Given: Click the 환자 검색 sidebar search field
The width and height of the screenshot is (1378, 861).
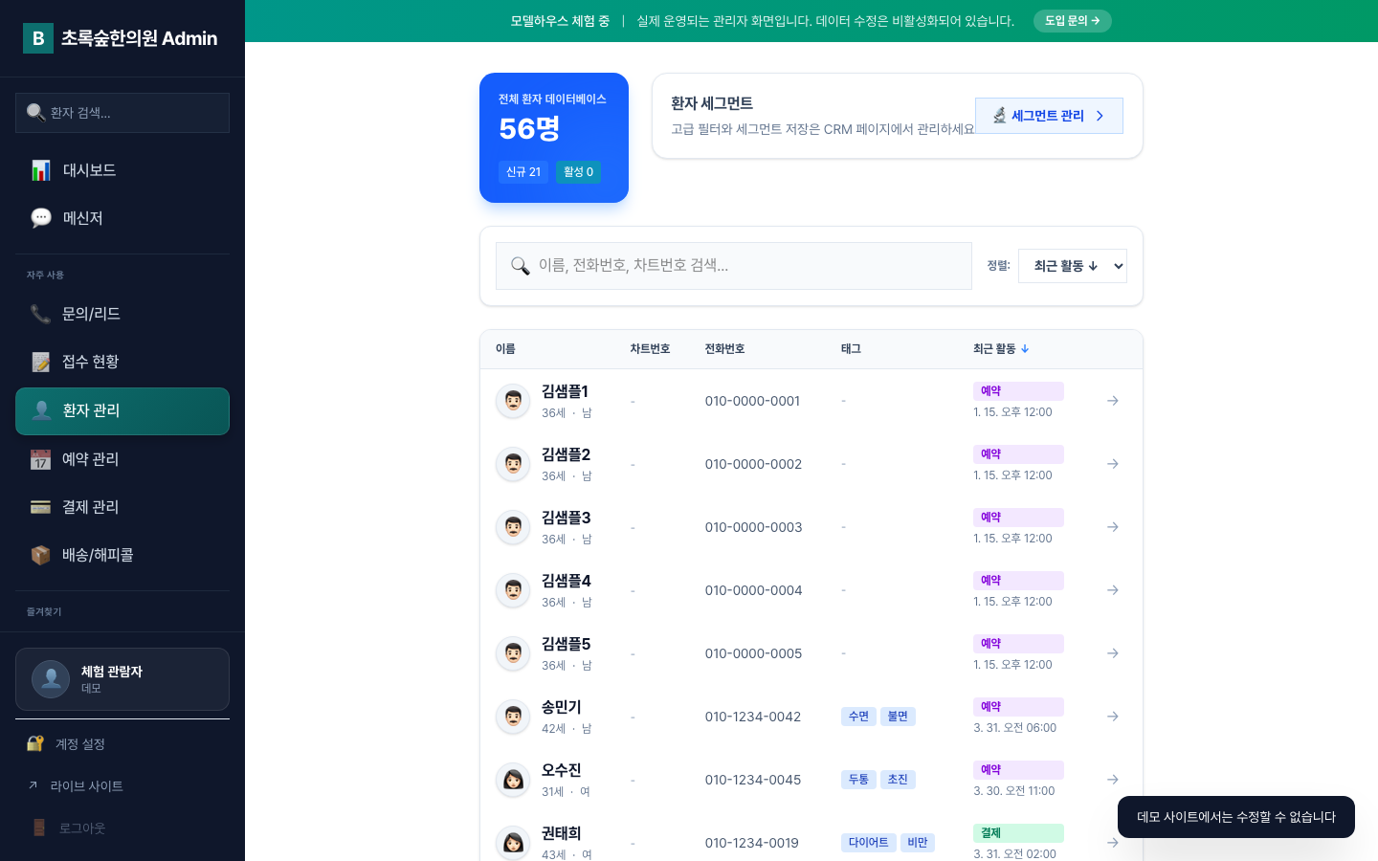Looking at the screenshot, I should (122, 113).
